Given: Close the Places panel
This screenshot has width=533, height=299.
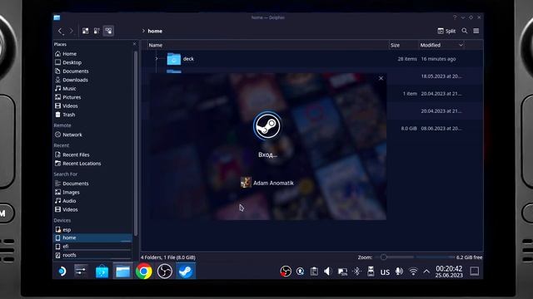Looking at the screenshot, I should point(134,44).
